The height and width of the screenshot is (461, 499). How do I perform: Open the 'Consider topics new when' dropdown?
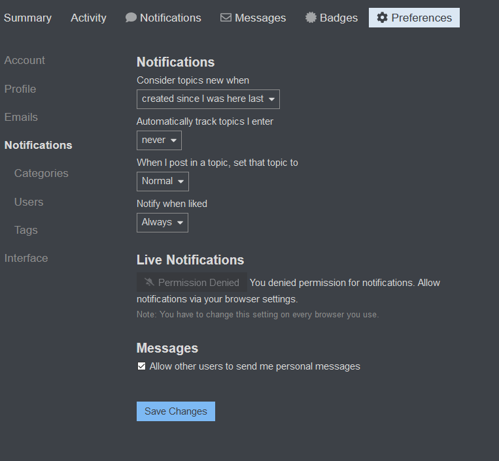[x=208, y=99]
